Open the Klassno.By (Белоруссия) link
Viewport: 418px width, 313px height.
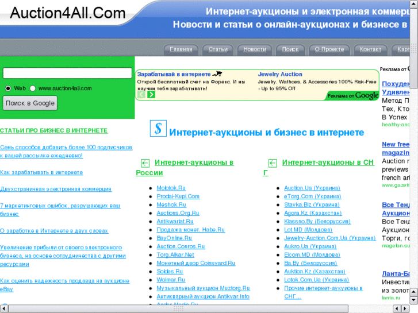tap(317, 221)
